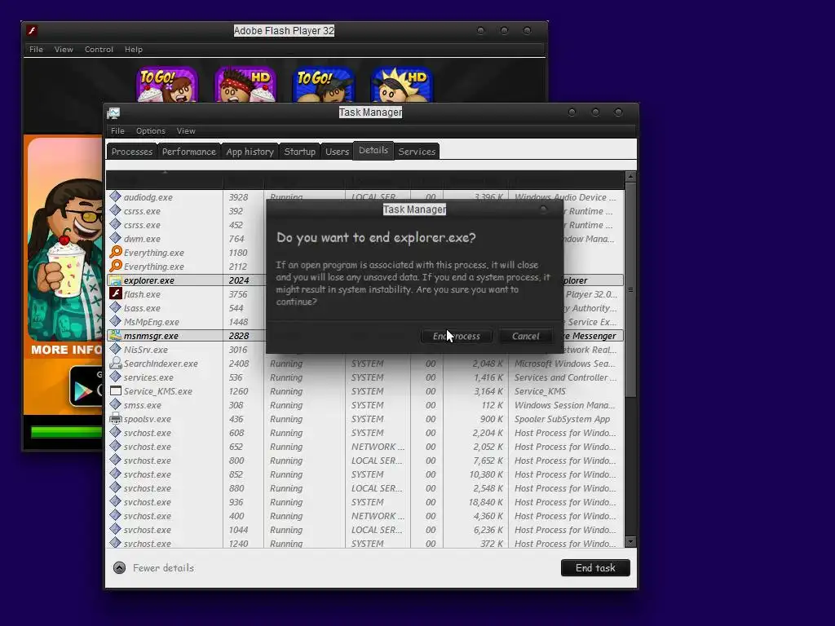Click the smss.exe process icon
Image resolution: width=835 pixels, height=626 pixels.
(115, 404)
